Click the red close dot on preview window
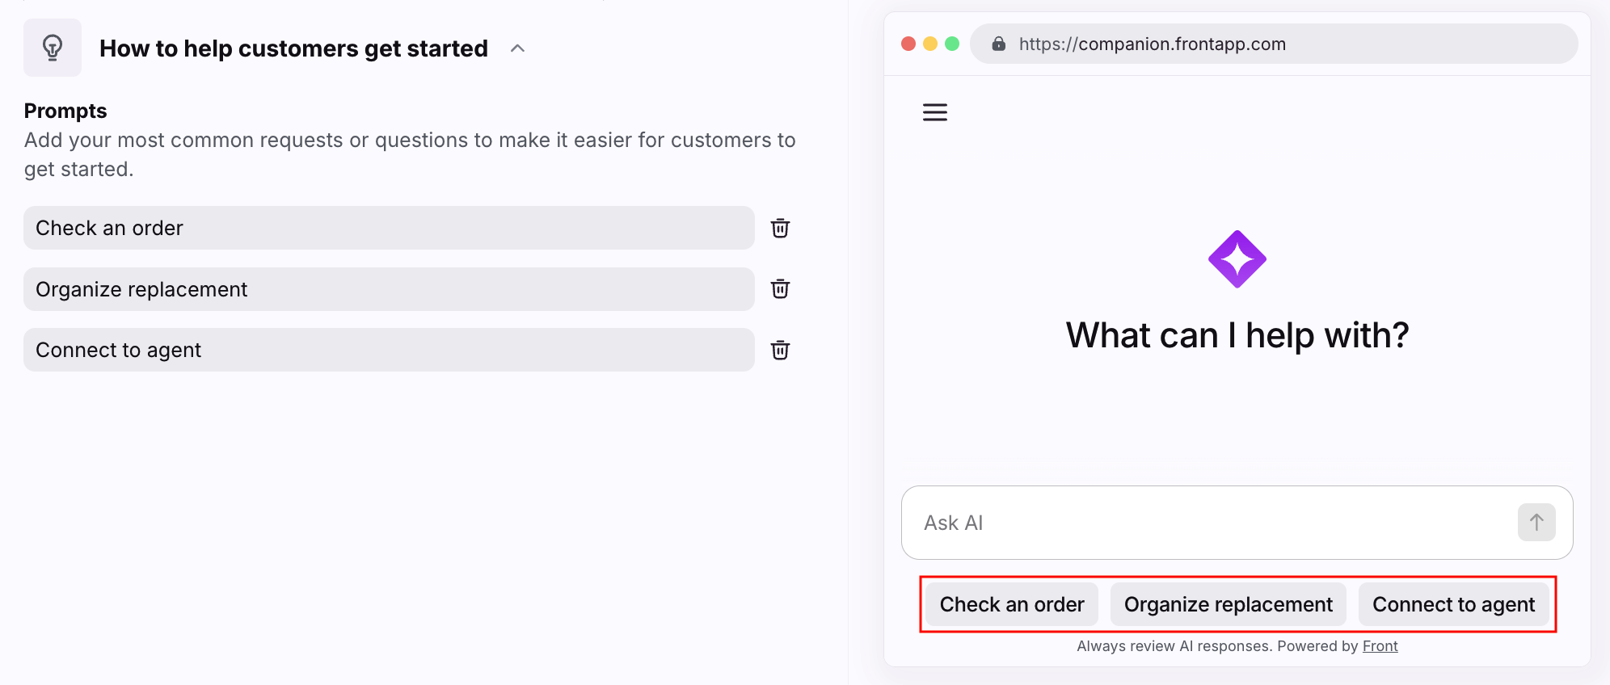This screenshot has width=1610, height=685. click(x=908, y=44)
